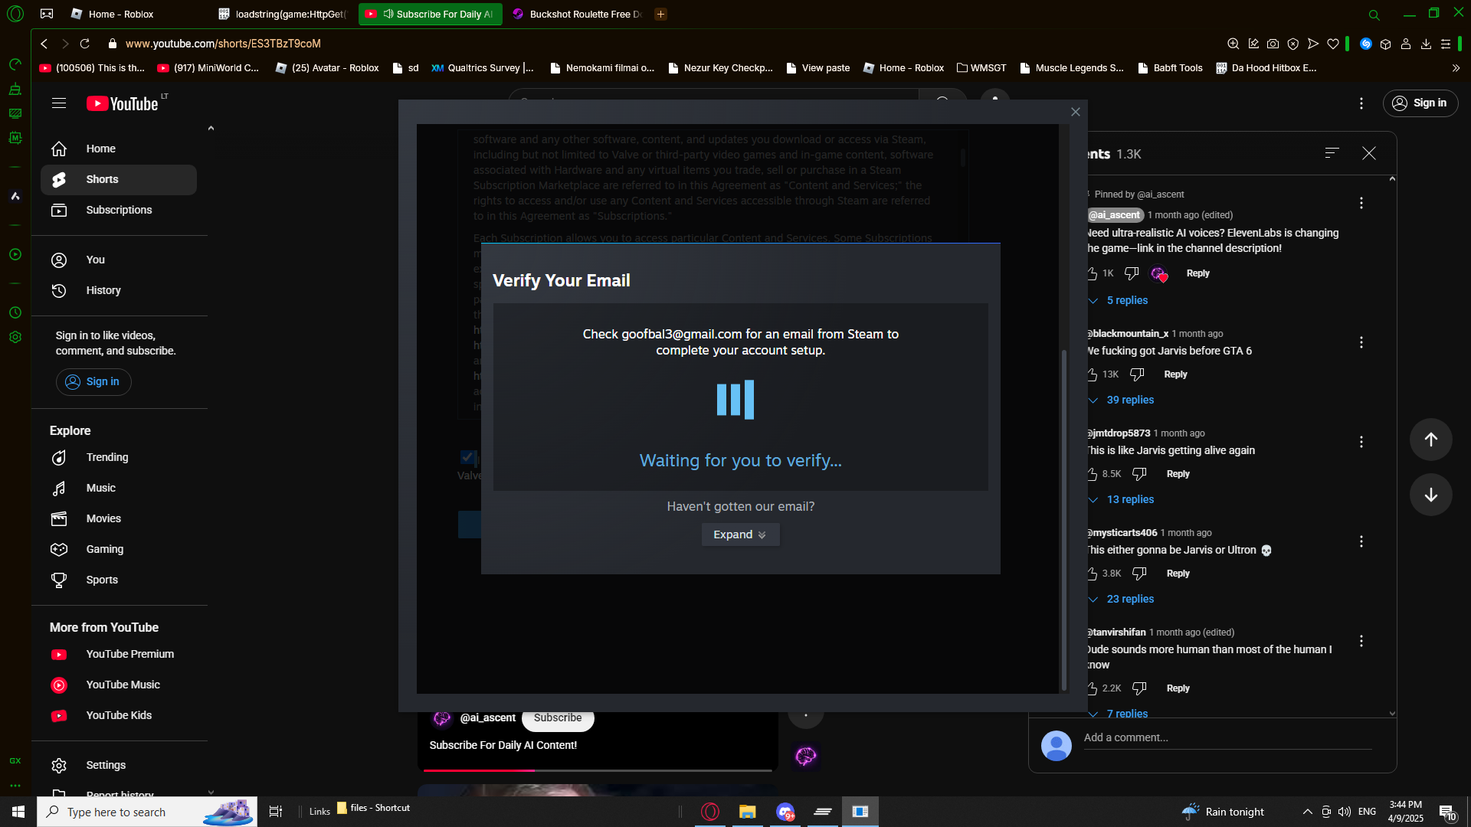Open YouTube Premium link
The height and width of the screenshot is (827, 1471).
(x=119, y=654)
